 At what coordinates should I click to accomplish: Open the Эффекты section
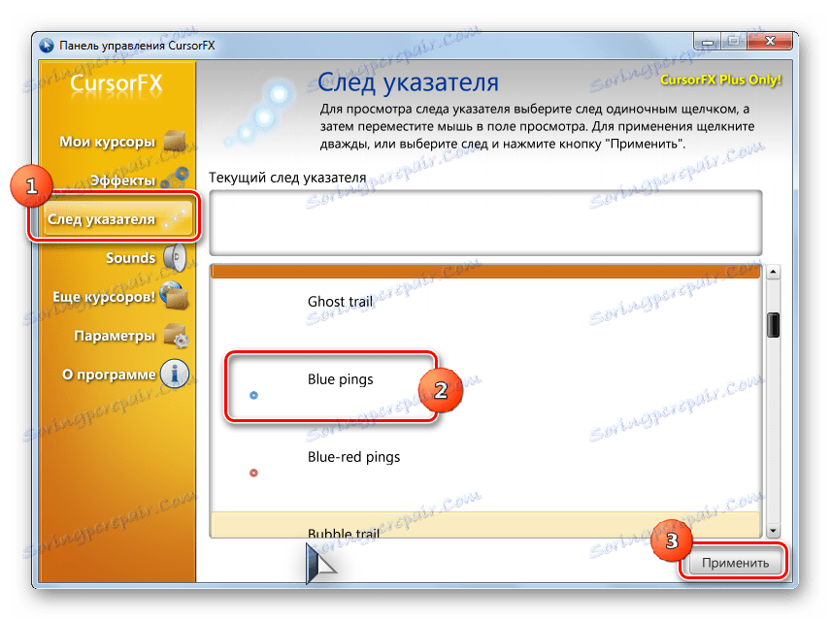tap(122, 180)
